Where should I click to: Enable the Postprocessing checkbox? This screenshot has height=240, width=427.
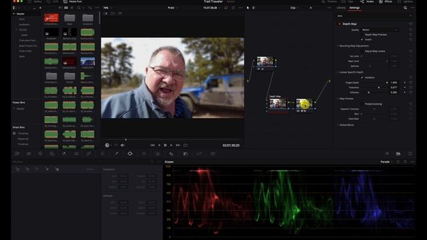pos(362,104)
